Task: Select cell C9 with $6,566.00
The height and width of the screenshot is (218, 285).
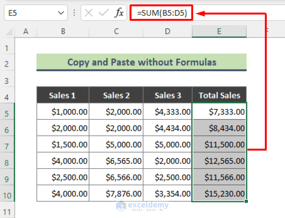Action: pyautogui.click(x=116, y=177)
